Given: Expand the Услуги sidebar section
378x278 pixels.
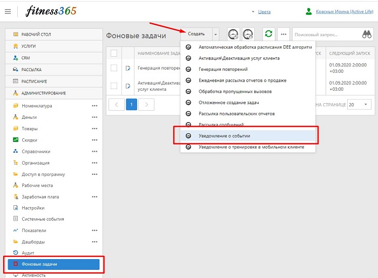Looking at the screenshot, I should pyautogui.click(x=54, y=46).
